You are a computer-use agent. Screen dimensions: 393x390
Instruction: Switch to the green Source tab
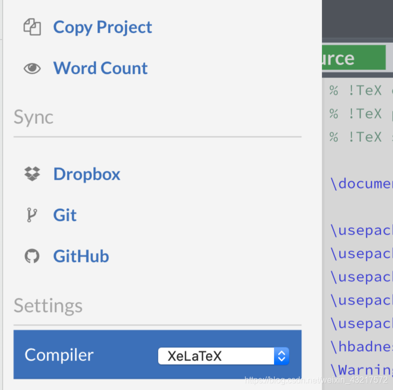[x=353, y=57]
